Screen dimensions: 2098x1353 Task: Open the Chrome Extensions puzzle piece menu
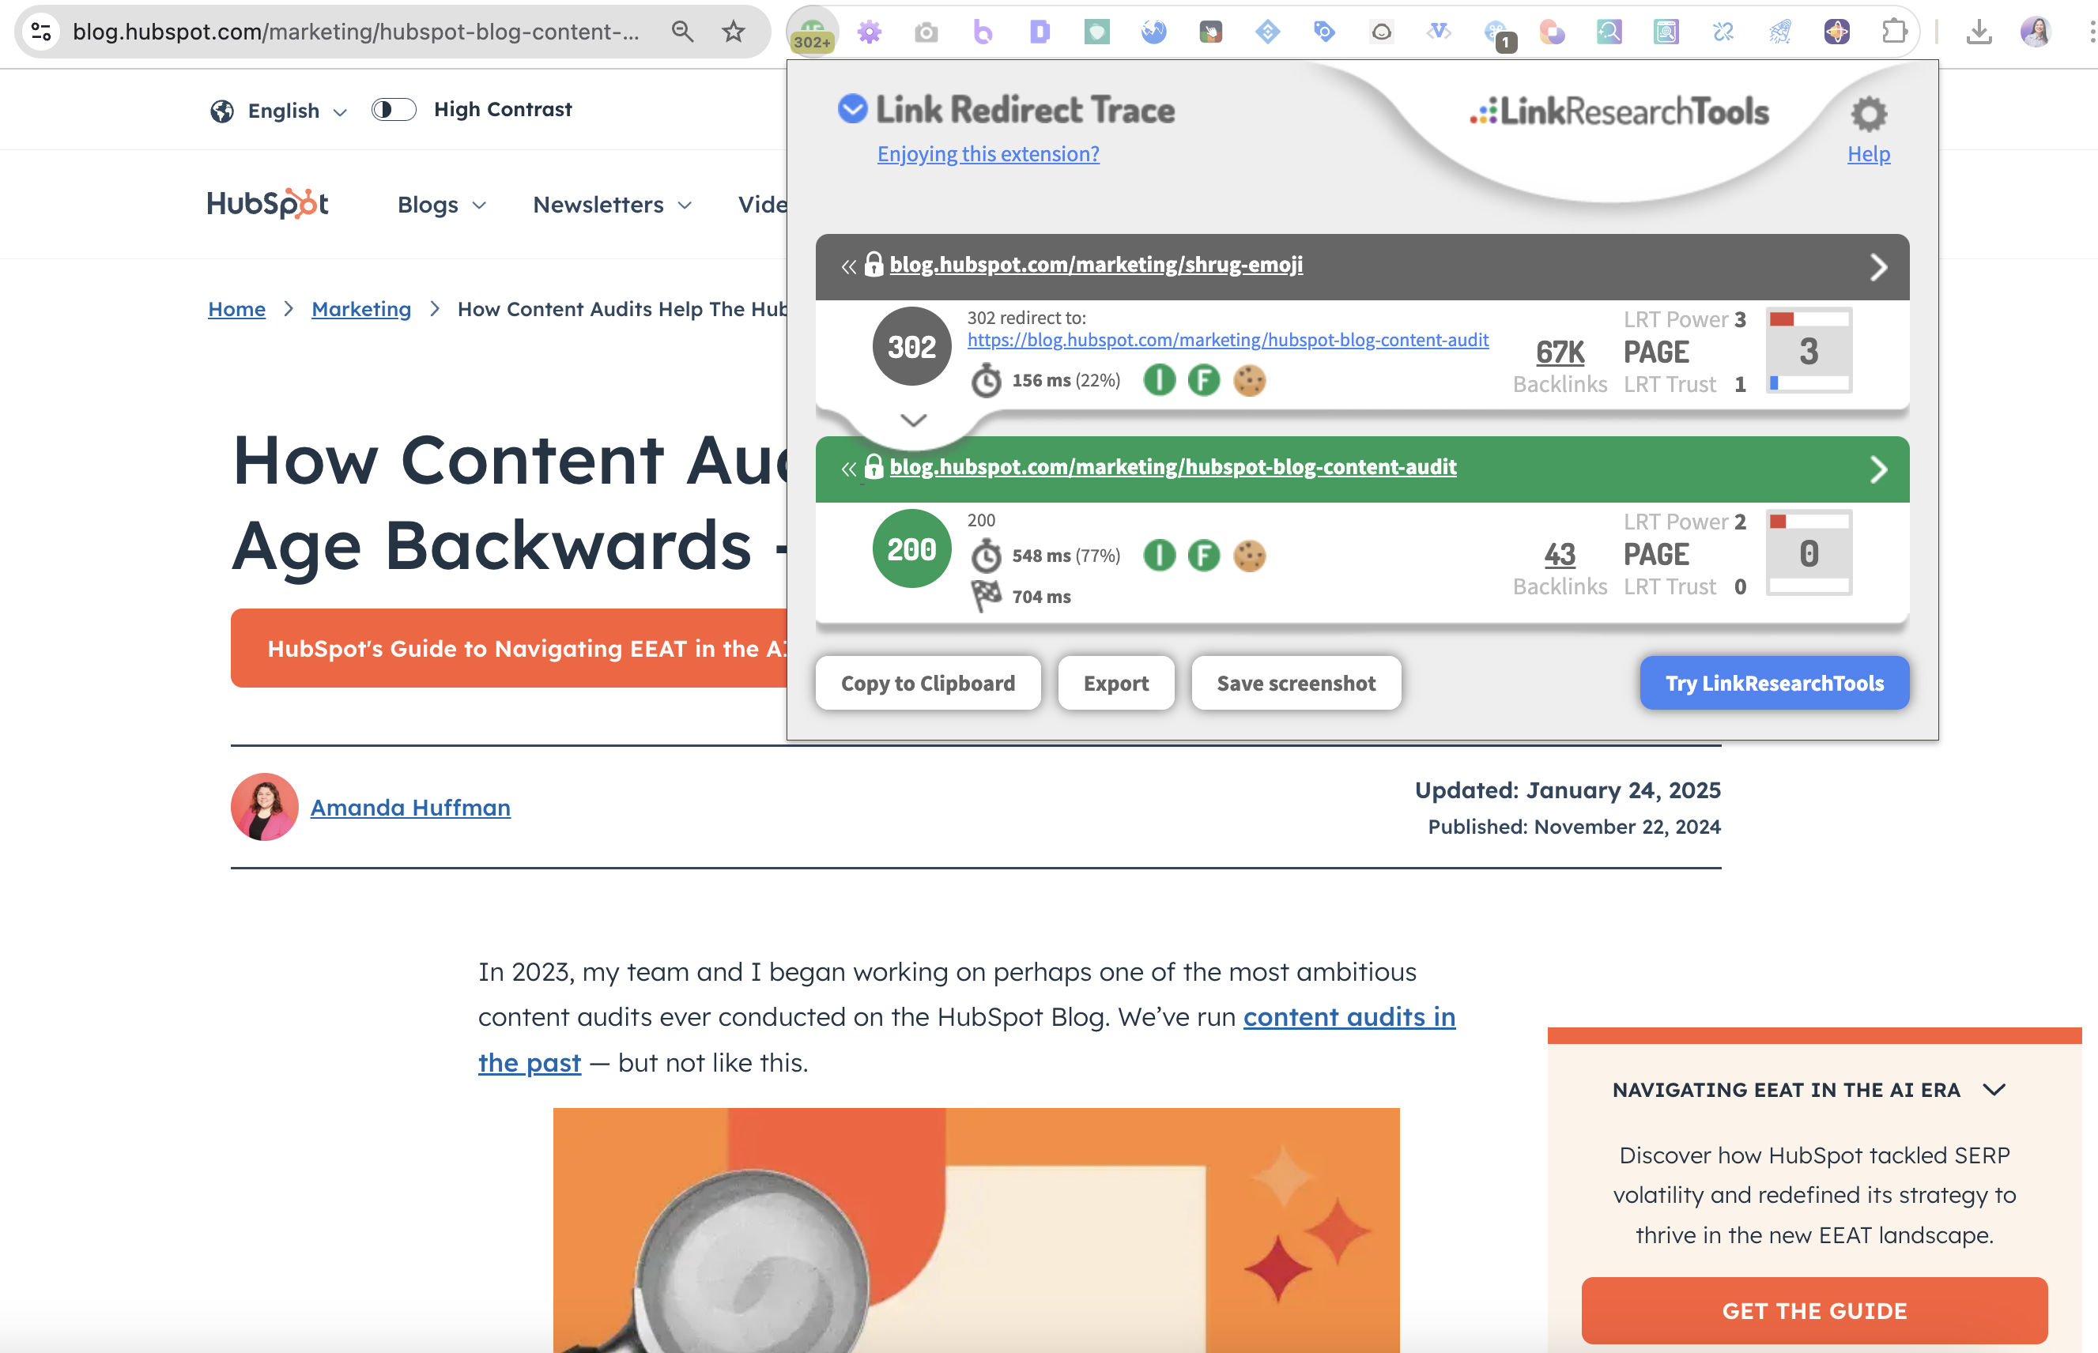pyautogui.click(x=1894, y=32)
